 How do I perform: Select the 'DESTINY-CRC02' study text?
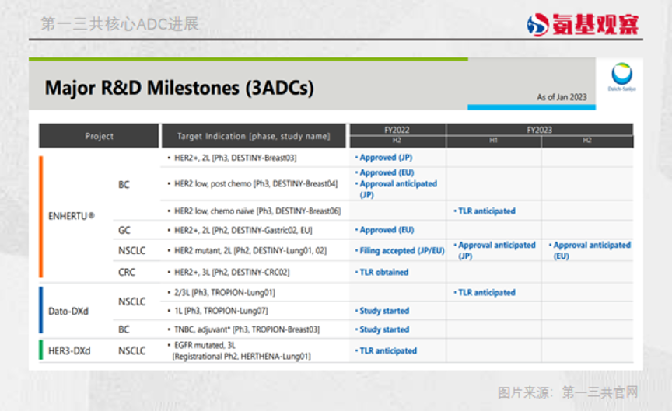(232, 272)
